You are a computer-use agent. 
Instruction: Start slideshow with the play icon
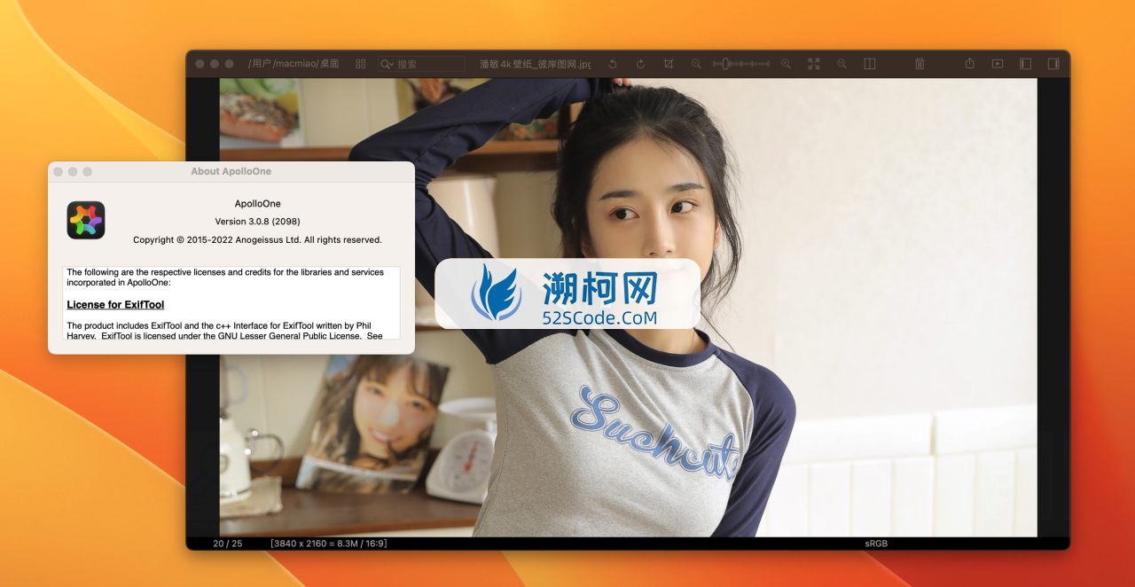click(998, 64)
